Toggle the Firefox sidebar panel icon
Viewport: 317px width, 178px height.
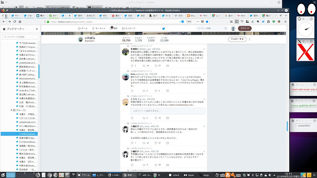237,22
